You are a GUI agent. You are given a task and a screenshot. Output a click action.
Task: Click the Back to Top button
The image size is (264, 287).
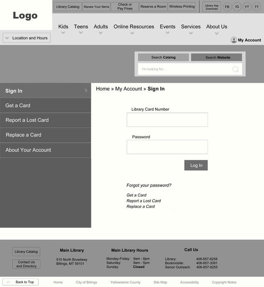pos(21,282)
